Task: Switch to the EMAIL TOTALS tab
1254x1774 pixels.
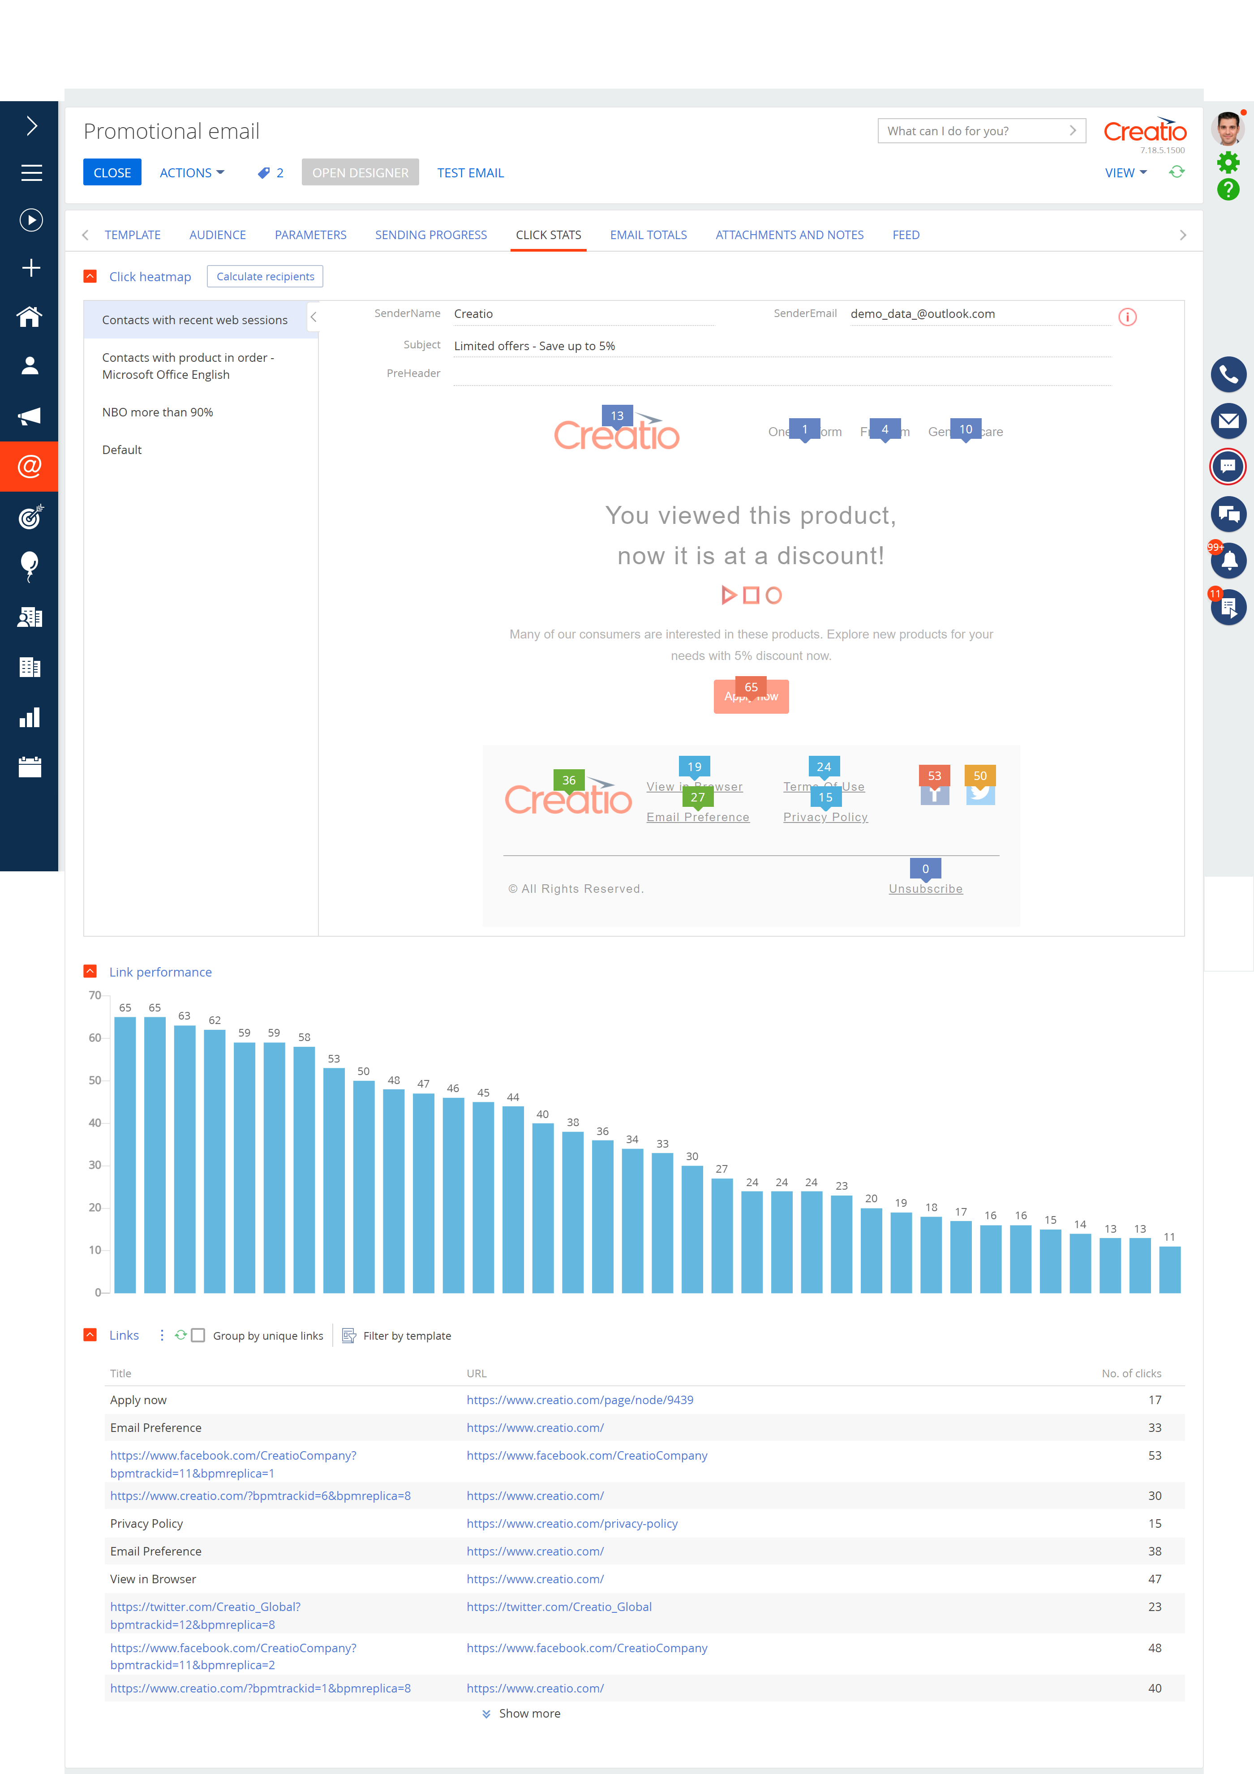Action: [648, 235]
